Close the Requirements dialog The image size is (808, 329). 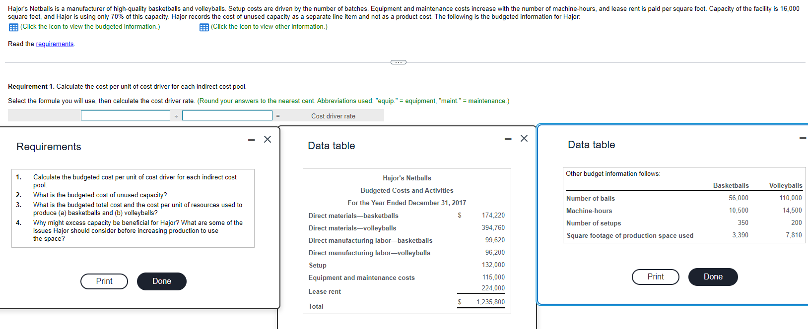coord(268,139)
